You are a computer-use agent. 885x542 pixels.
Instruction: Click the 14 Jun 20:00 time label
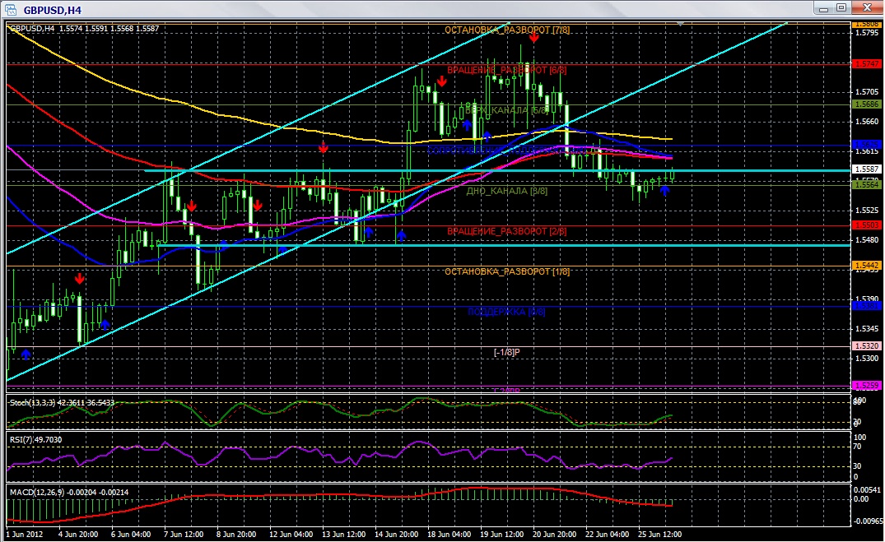pos(397,534)
